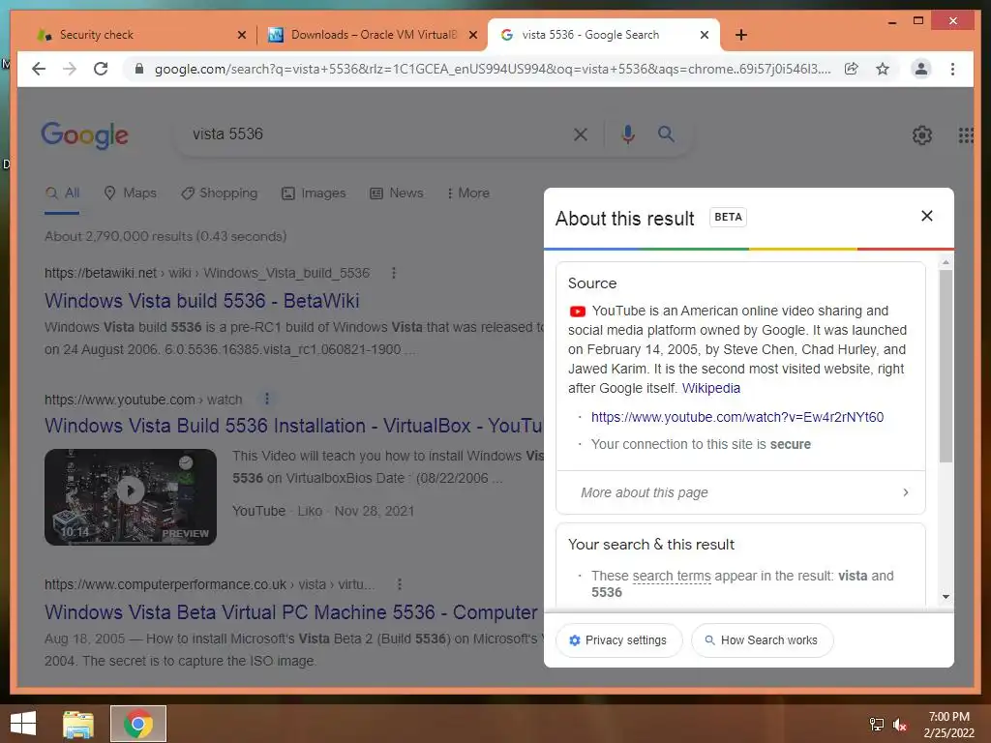Expand the More search filters menu

click(467, 193)
